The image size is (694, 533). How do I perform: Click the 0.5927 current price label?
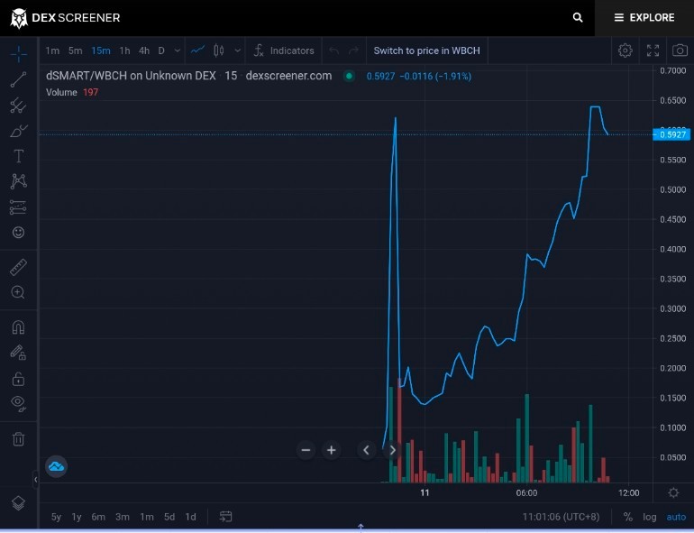pyautogui.click(x=671, y=134)
